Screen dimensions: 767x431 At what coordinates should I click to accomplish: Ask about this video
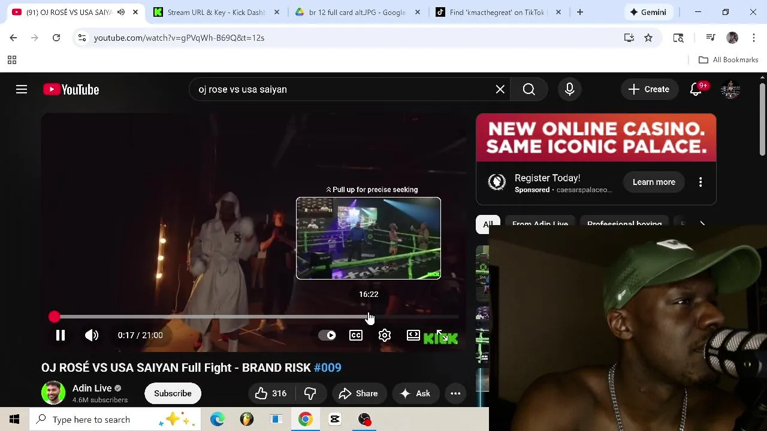415,393
